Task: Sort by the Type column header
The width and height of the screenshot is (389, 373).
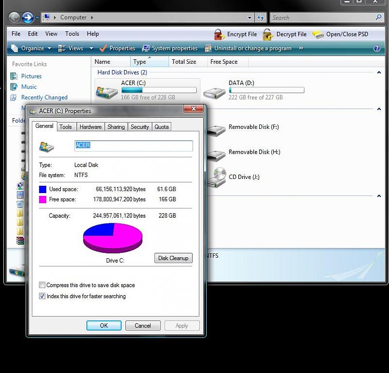Action: click(x=150, y=62)
